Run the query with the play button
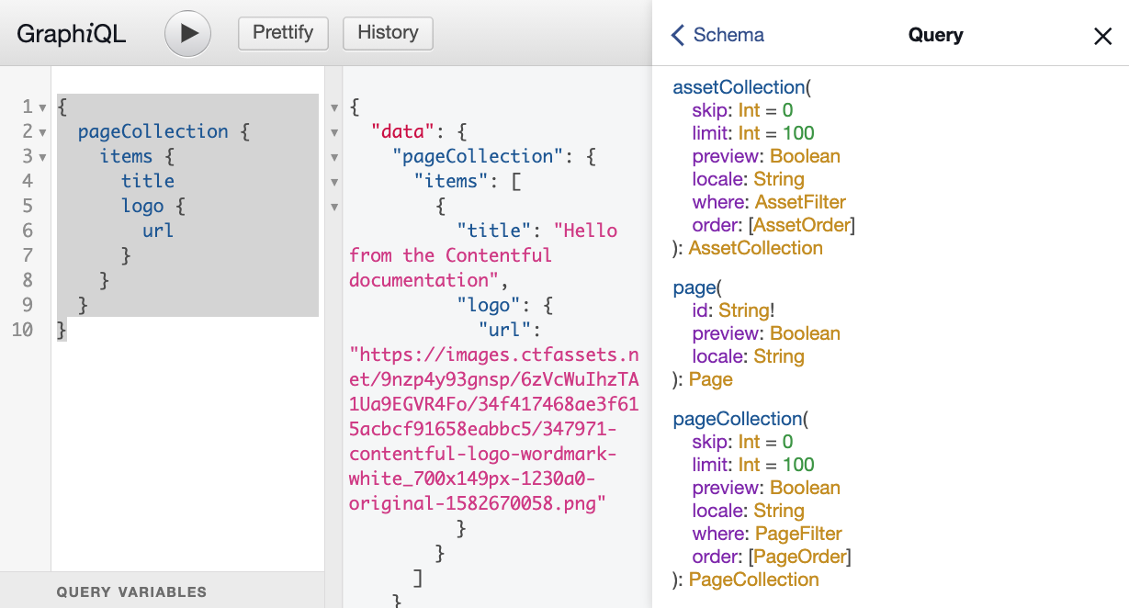 (x=187, y=33)
